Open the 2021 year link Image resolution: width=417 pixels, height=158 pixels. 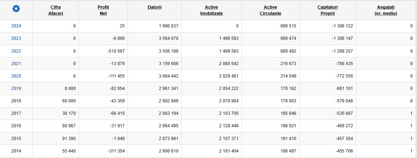[x=16, y=64]
